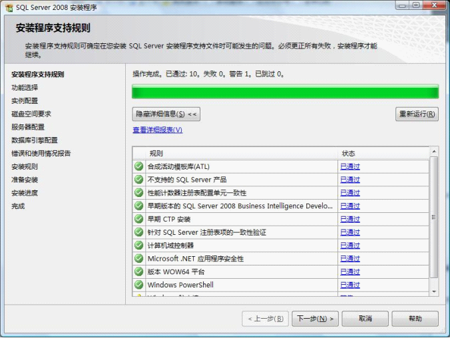Click the green check icon beside 合成活动模板库(ATL)

pos(138,166)
